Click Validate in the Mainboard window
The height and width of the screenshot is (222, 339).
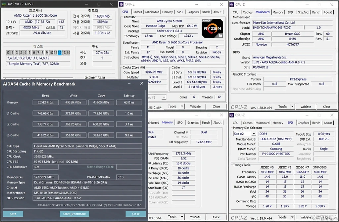click(x=306, y=107)
